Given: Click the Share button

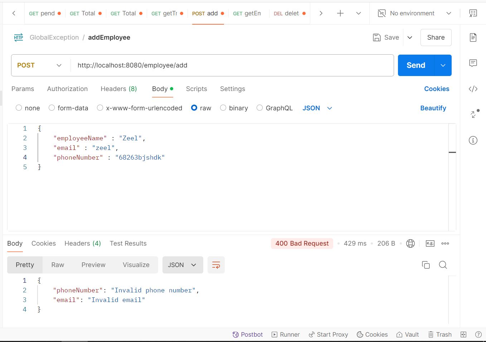Looking at the screenshot, I should click(436, 37).
